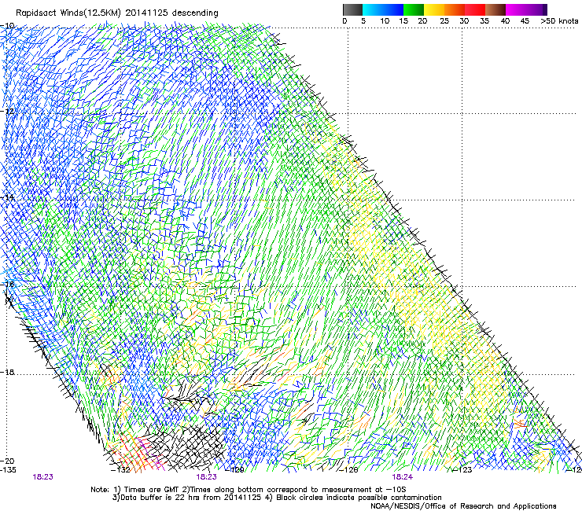Click the -18 latitude axis label
582x511 pixels.
tap(7, 372)
